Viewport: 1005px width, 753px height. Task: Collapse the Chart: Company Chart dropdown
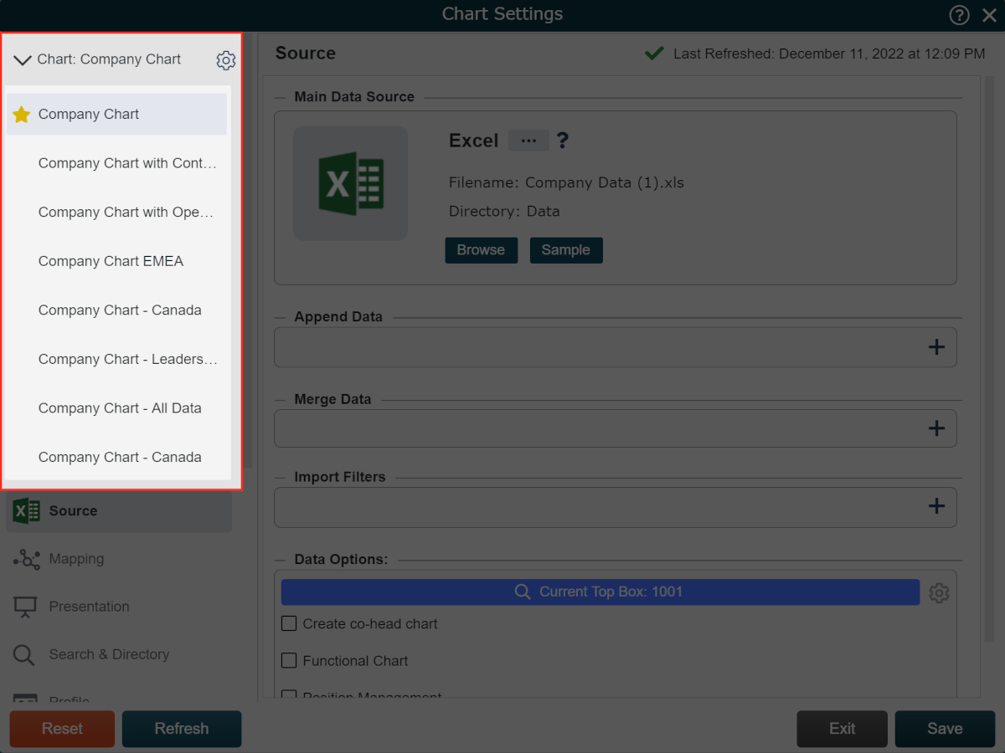(23, 60)
